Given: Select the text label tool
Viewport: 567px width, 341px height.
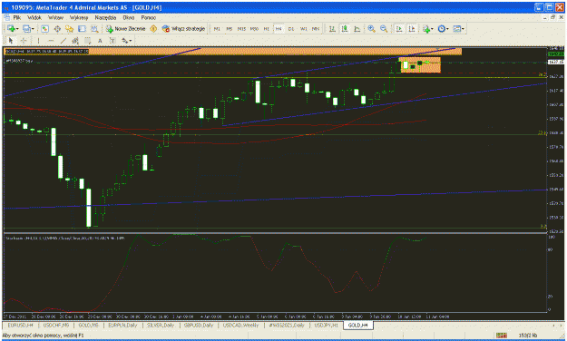Looking at the screenshot, I should point(112,41).
